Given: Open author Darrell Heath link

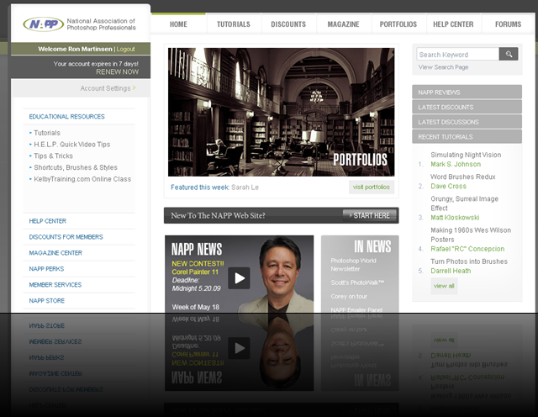Looking at the screenshot, I should [x=451, y=271].
